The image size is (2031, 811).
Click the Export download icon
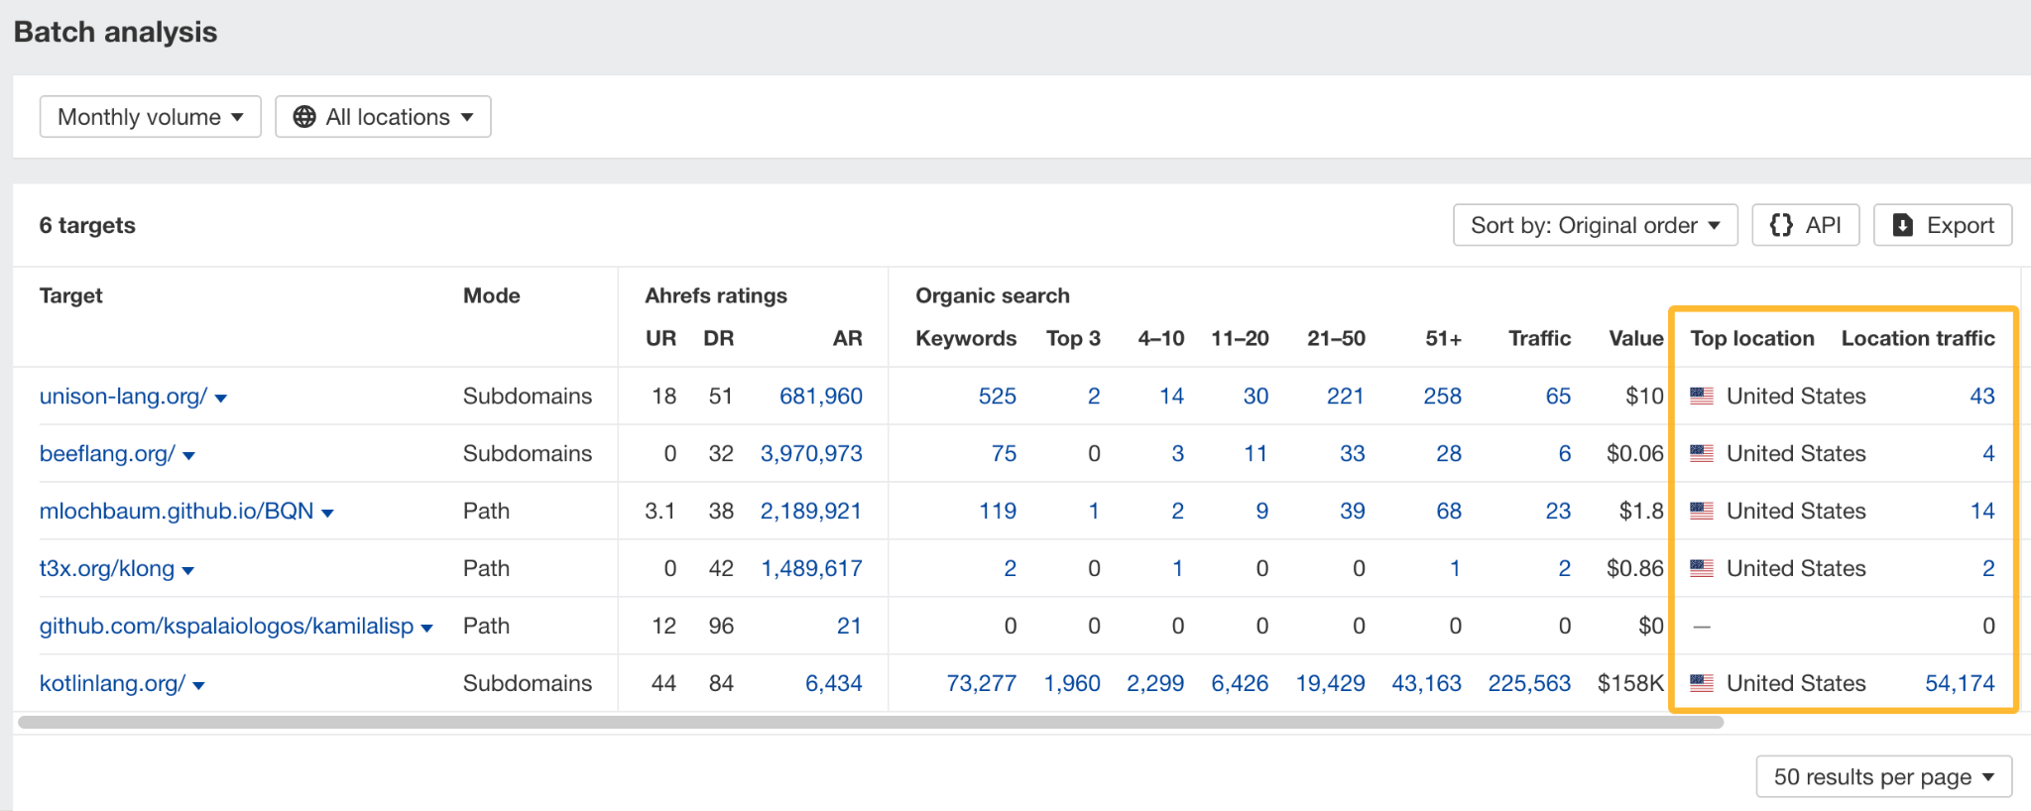coord(1902,225)
